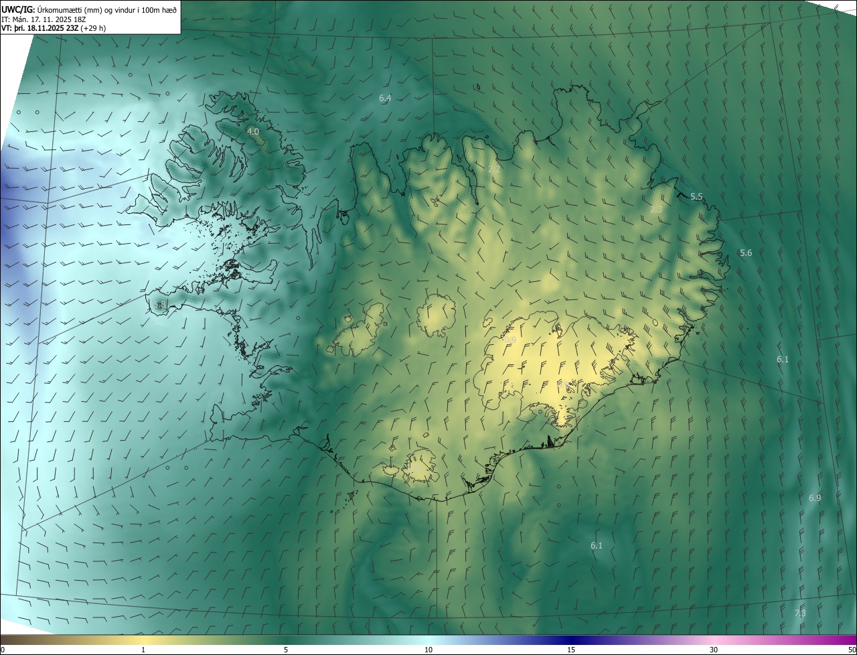Click the 6.9 value label on the map
The height and width of the screenshot is (655, 857).
tap(815, 498)
